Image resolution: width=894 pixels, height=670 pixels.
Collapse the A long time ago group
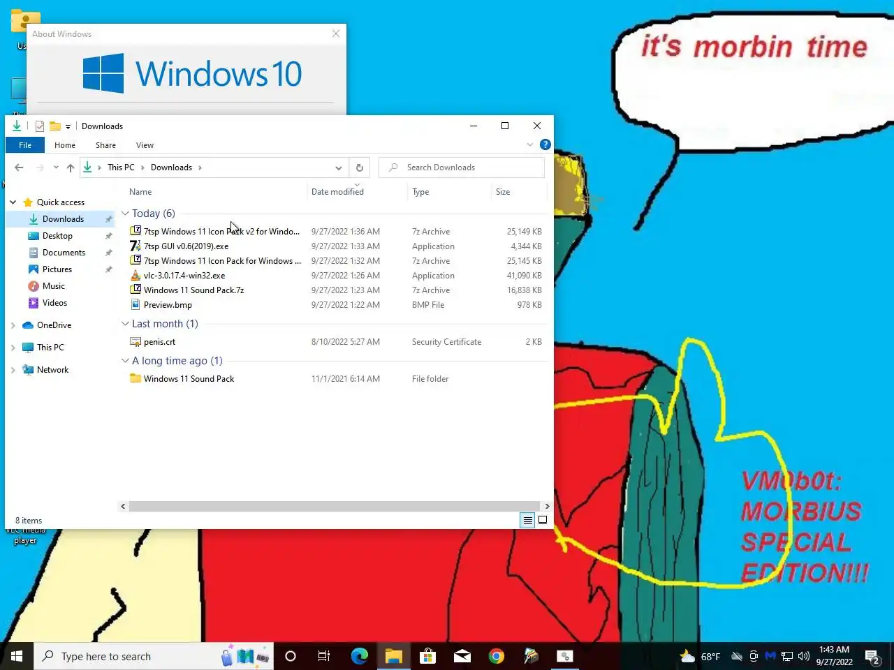(x=125, y=361)
